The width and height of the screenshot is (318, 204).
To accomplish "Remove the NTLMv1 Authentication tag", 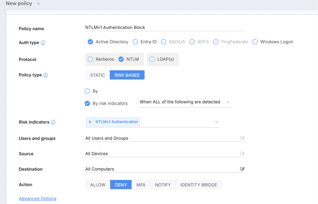I will (x=90, y=122).
